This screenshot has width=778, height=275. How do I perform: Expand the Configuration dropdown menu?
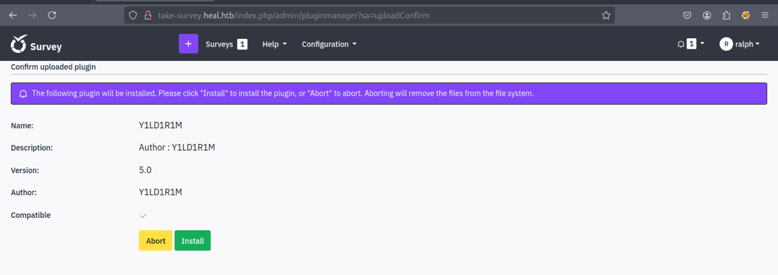[329, 44]
